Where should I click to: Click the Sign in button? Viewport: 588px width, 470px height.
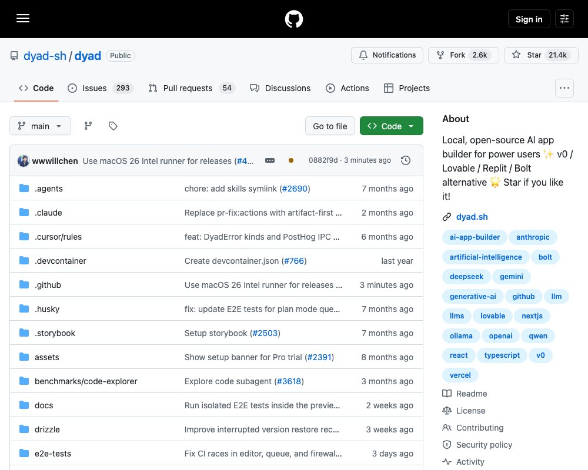coord(529,19)
